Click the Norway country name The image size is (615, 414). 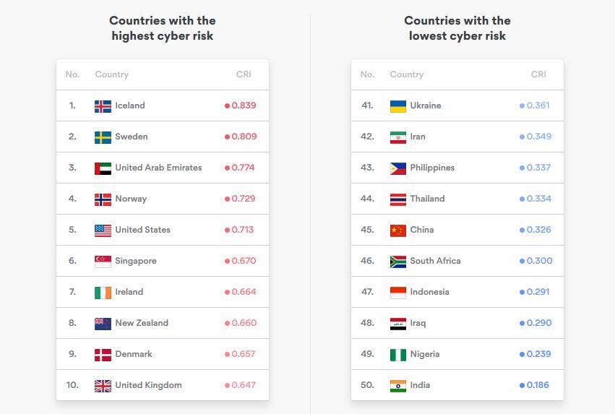point(131,199)
